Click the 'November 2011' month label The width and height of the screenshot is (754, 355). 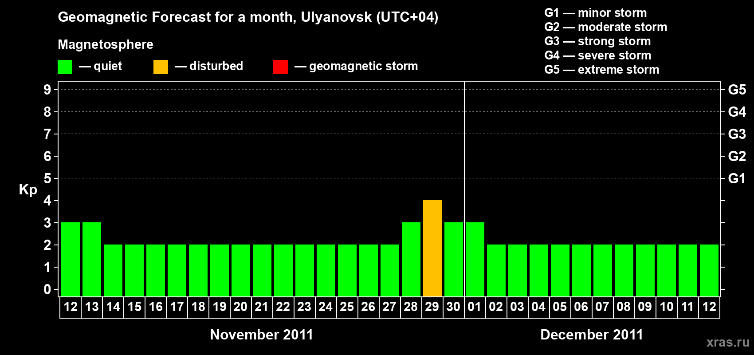[262, 335]
